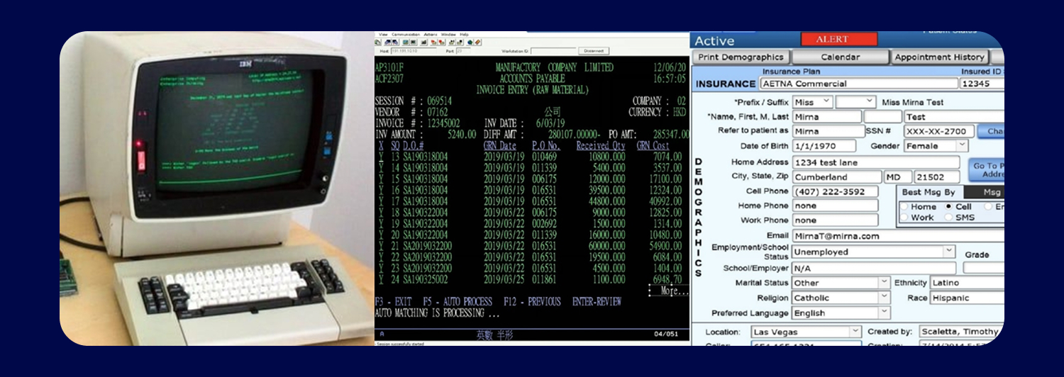Open the Actions menu
1064x377 pixels.
point(431,34)
